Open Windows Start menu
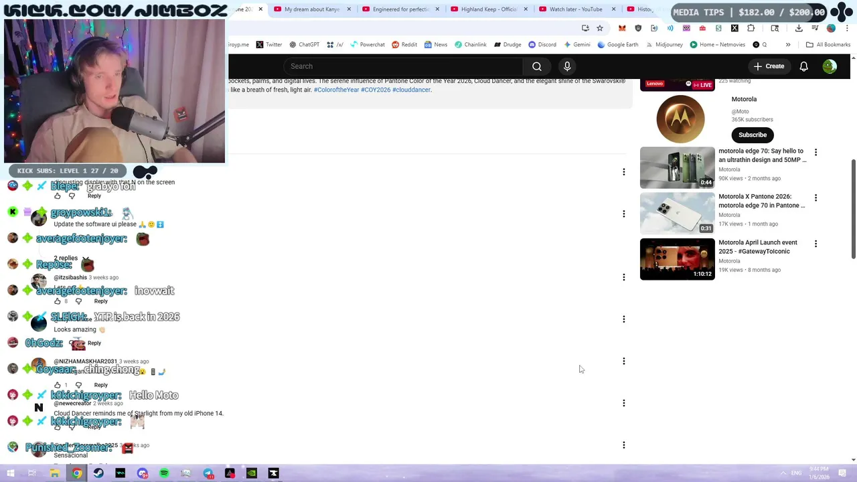This screenshot has height=482, width=857. tap(10, 473)
